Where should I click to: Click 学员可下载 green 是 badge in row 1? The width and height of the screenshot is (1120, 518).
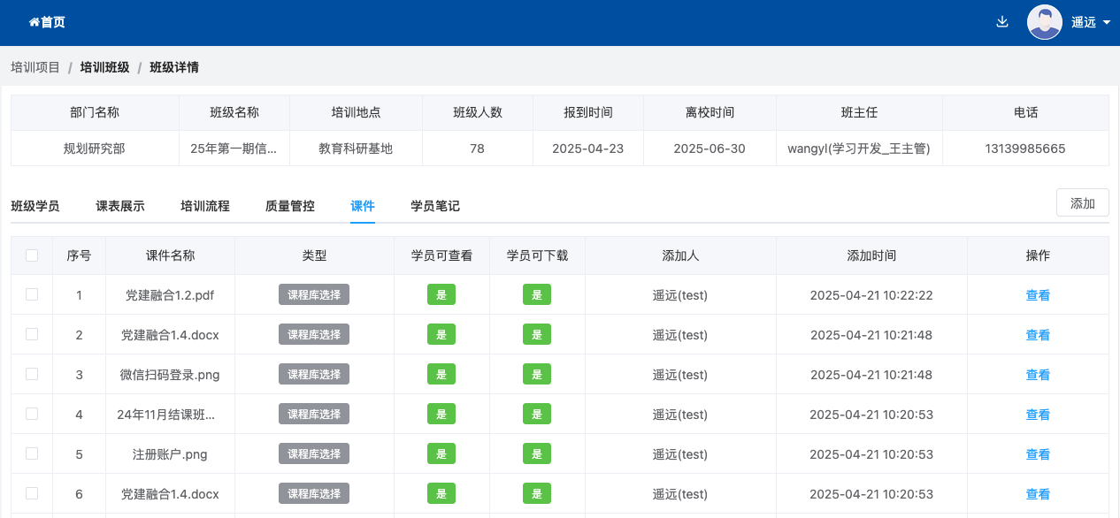click(x=537, y=294)
